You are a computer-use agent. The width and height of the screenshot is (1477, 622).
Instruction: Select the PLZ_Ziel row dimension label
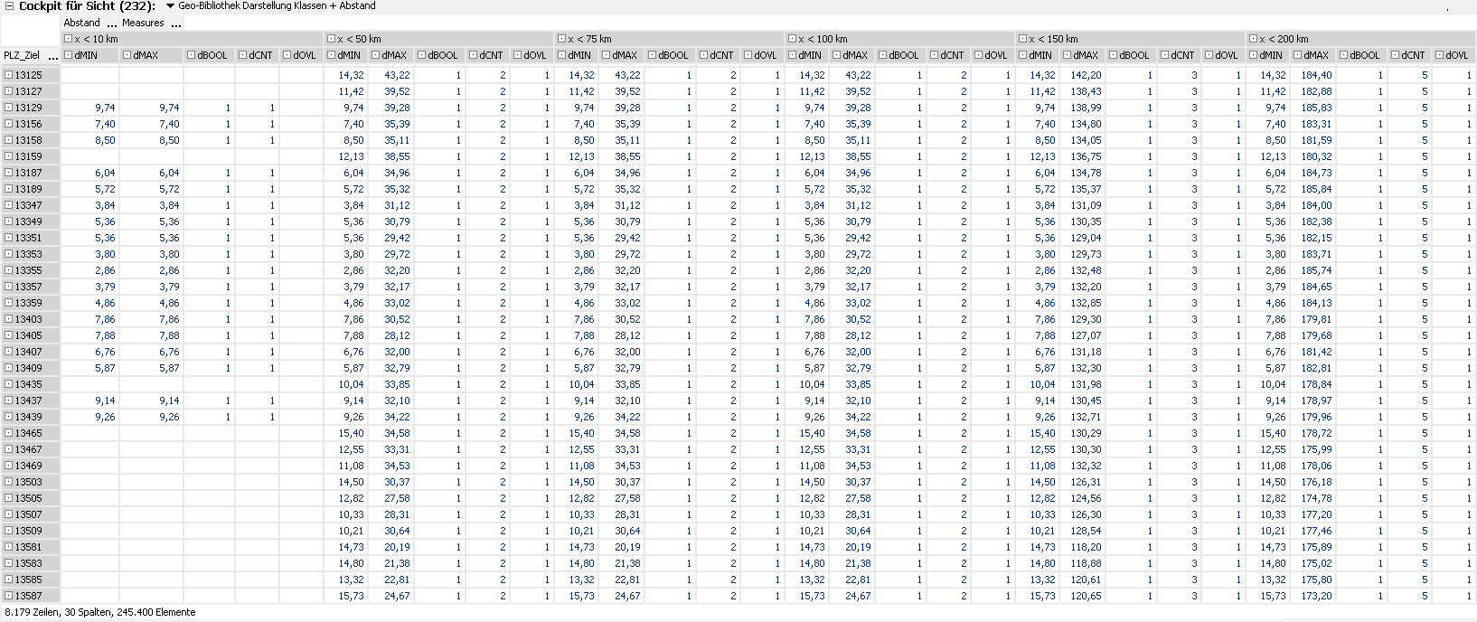pos(22,55)
